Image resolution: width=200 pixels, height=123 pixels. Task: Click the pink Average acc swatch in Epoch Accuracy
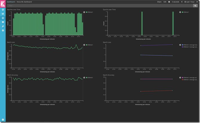click(x=183, y=78)
